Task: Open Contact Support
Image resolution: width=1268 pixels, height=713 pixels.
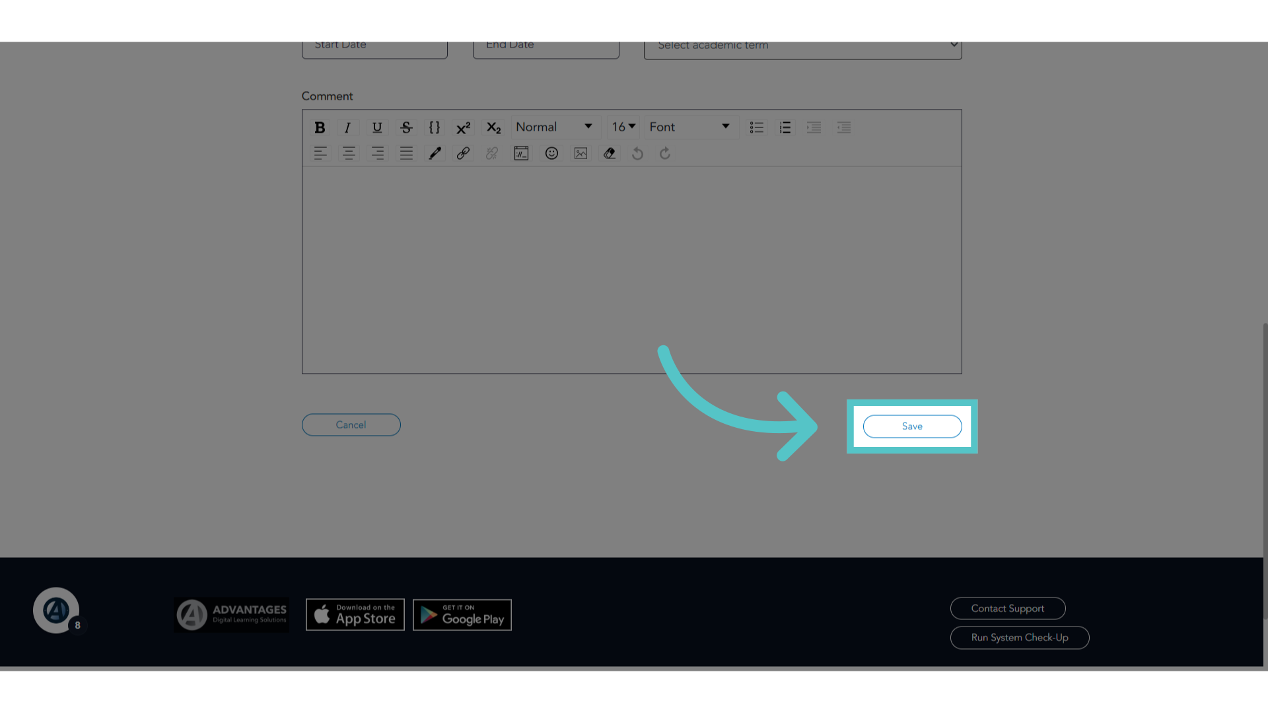Action: coord(1008,609)
